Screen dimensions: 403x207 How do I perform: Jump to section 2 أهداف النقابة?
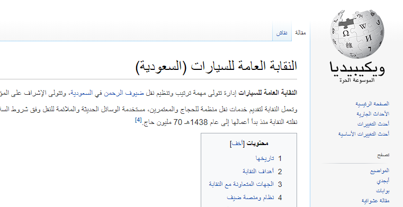point(258,172)
